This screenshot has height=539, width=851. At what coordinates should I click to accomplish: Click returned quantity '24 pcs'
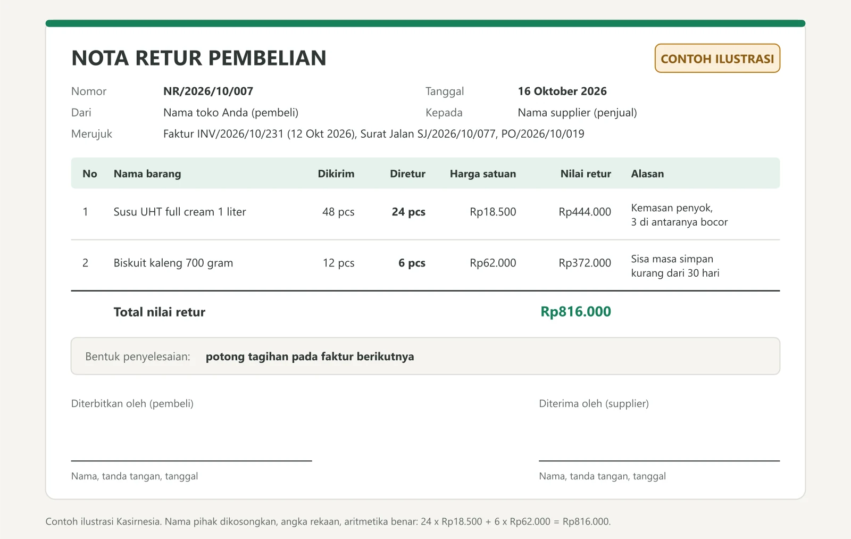click(408, 212)
